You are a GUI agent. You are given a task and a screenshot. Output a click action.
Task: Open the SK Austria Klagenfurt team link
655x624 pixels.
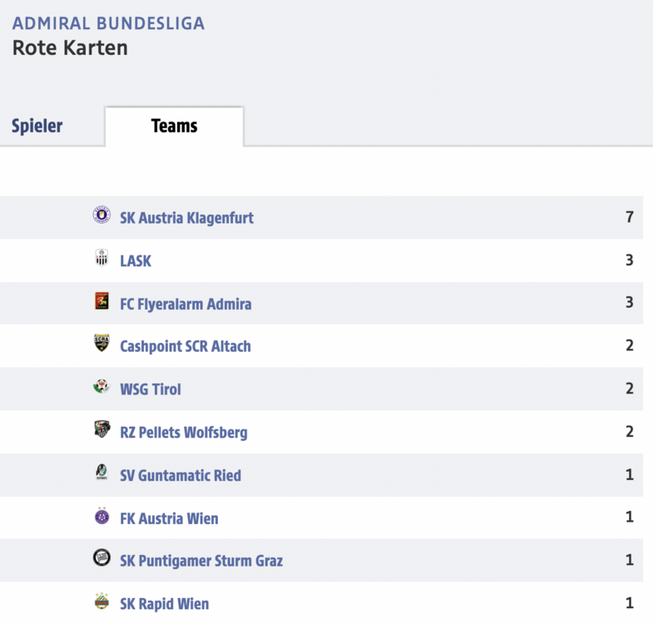pos(186,218)
